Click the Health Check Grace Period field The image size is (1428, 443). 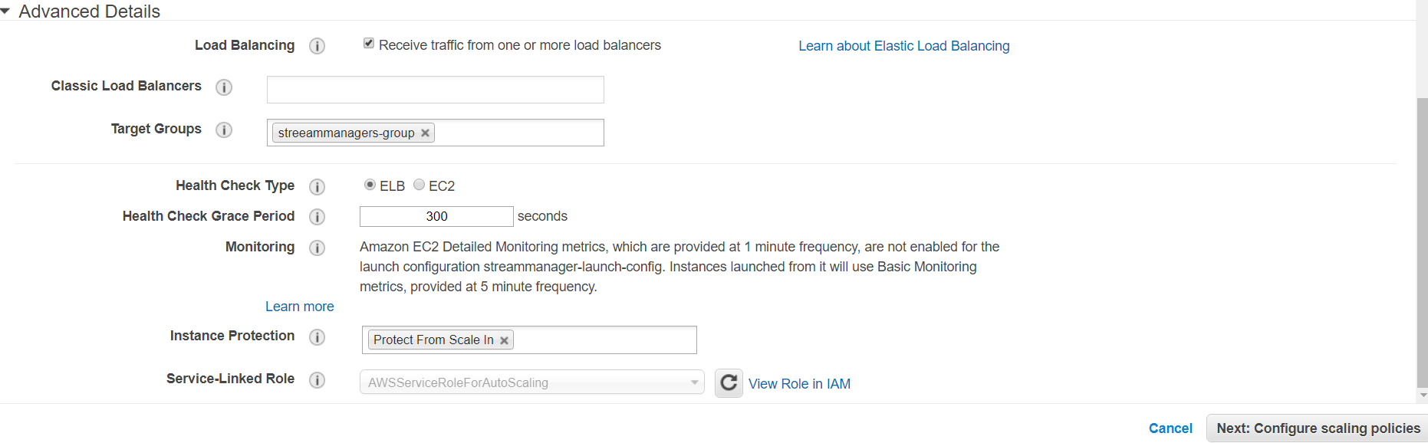point(436,216)
